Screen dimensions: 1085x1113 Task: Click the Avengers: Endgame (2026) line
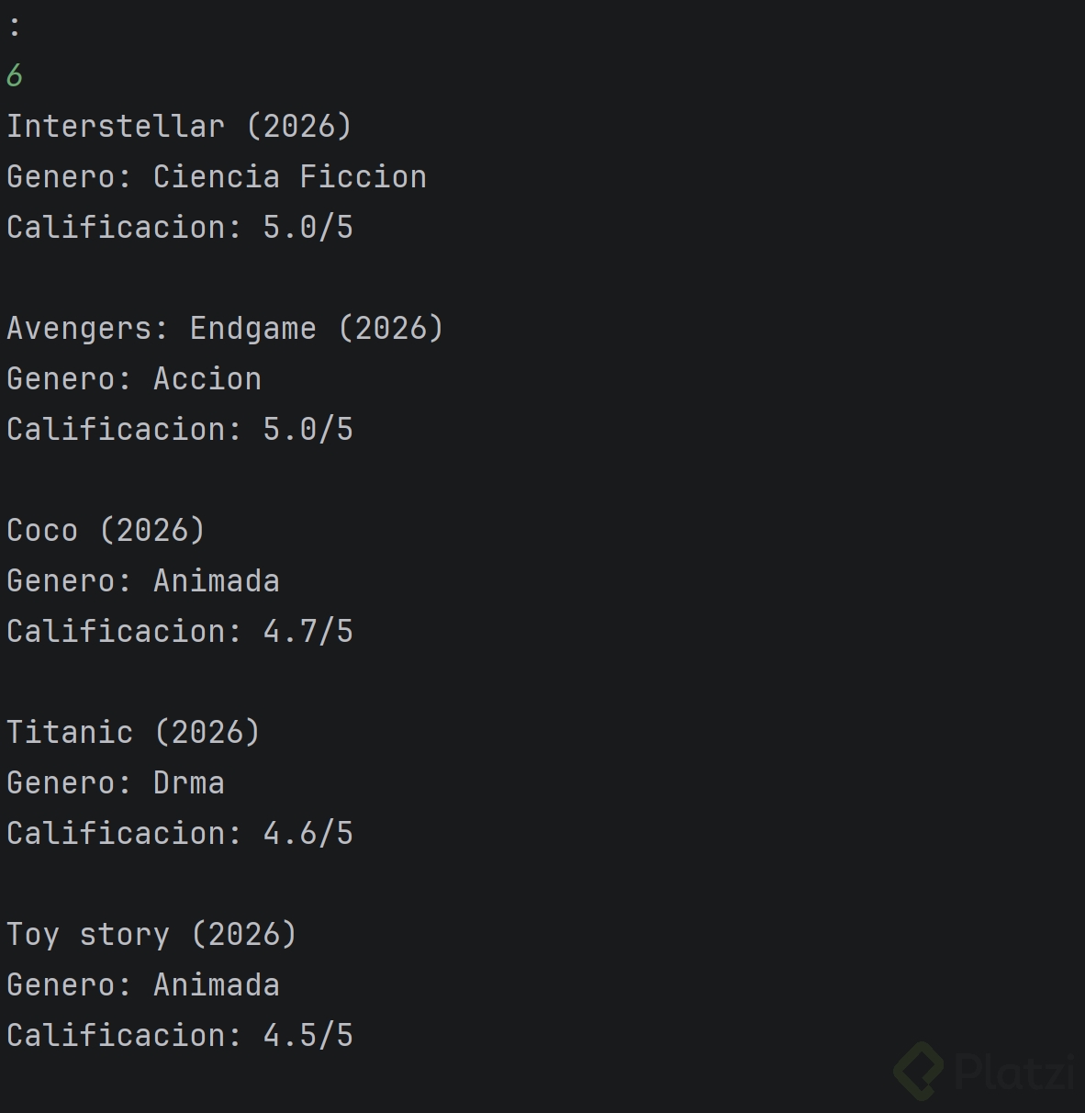pyautogui.click(x=225, y=328)
